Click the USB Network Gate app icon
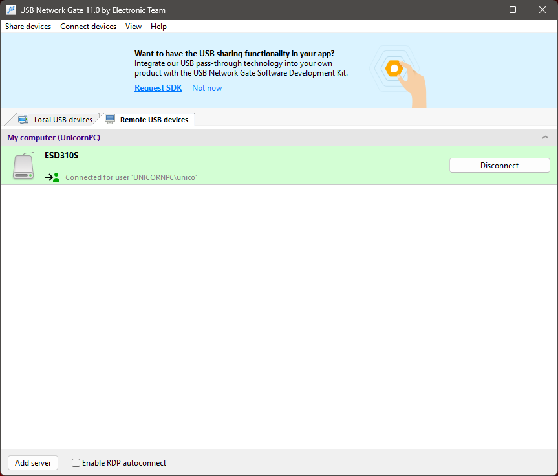Viewport: 558px width, 476px height. (x=11, y=10)
